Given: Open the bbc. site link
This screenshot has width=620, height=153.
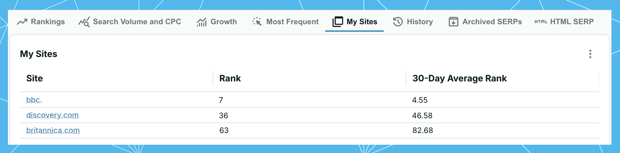Looking at the screenshot, I should pos(34,100).
